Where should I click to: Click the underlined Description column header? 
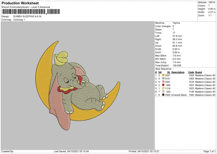point(178,72)
